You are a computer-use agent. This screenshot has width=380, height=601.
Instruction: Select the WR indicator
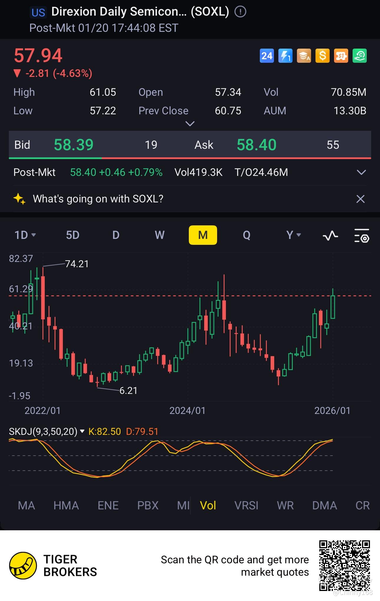click(285, 506)
